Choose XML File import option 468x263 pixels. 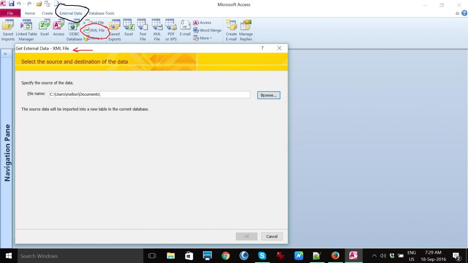click(x=95, y=30)
